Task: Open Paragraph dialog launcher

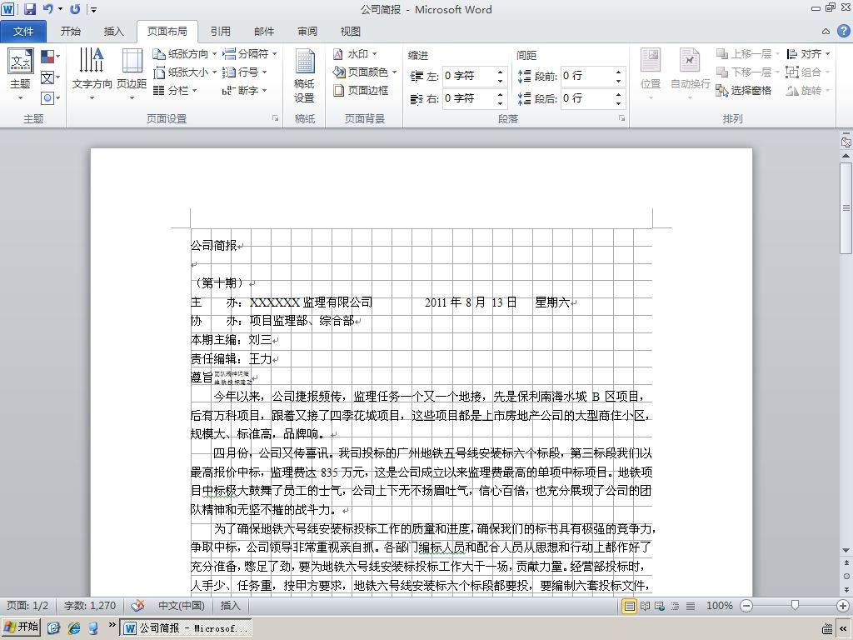Action: pos(621,118)
